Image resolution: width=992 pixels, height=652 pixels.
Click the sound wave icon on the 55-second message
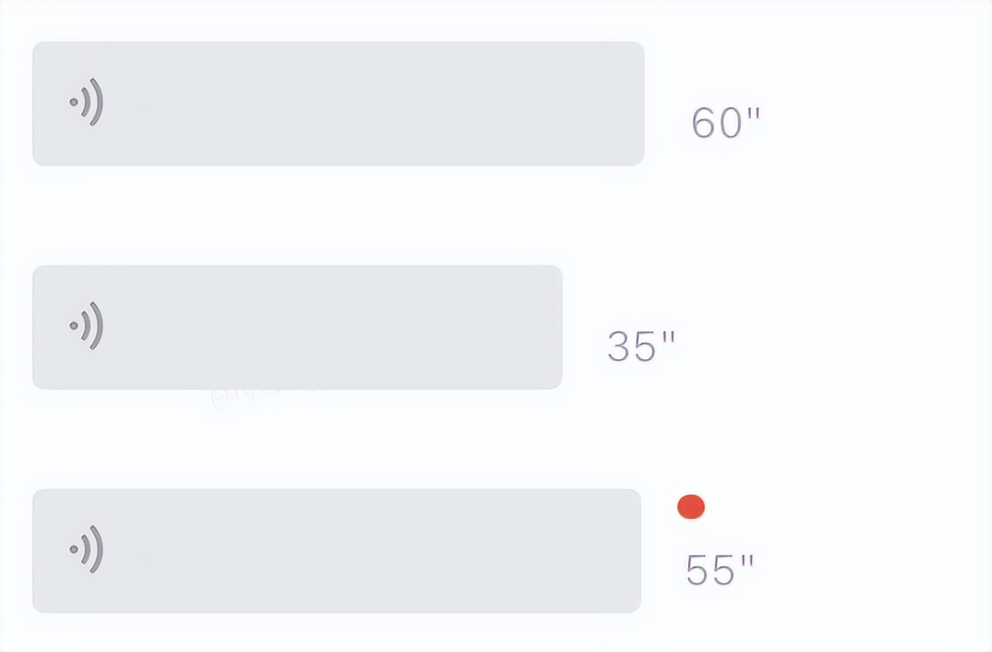coord(87,549)
